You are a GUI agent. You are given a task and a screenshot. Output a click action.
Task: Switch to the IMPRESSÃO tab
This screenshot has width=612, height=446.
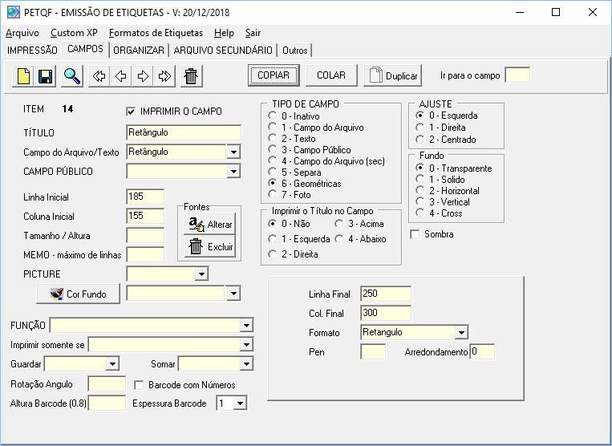pos(32,51)
